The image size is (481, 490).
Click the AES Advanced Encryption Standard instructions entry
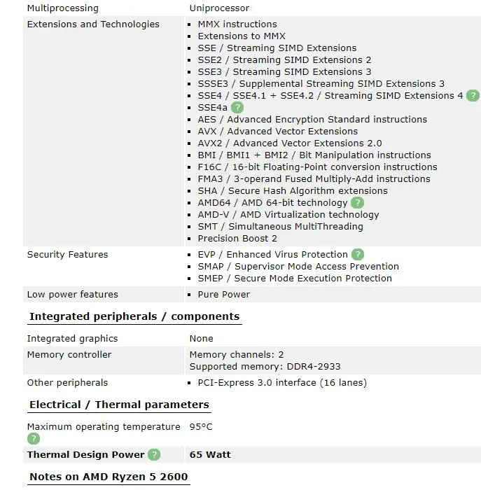[312, 120]
